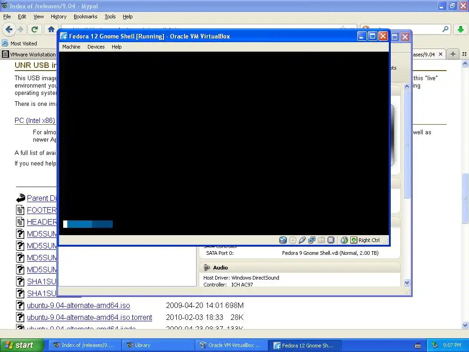Click the optical disc icon in VM status bar

pos(293,240)
